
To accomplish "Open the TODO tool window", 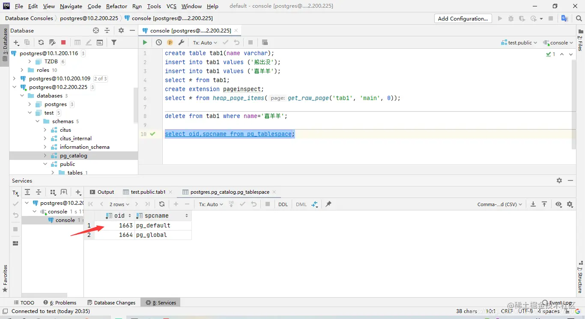I will [x=24, y=302].
